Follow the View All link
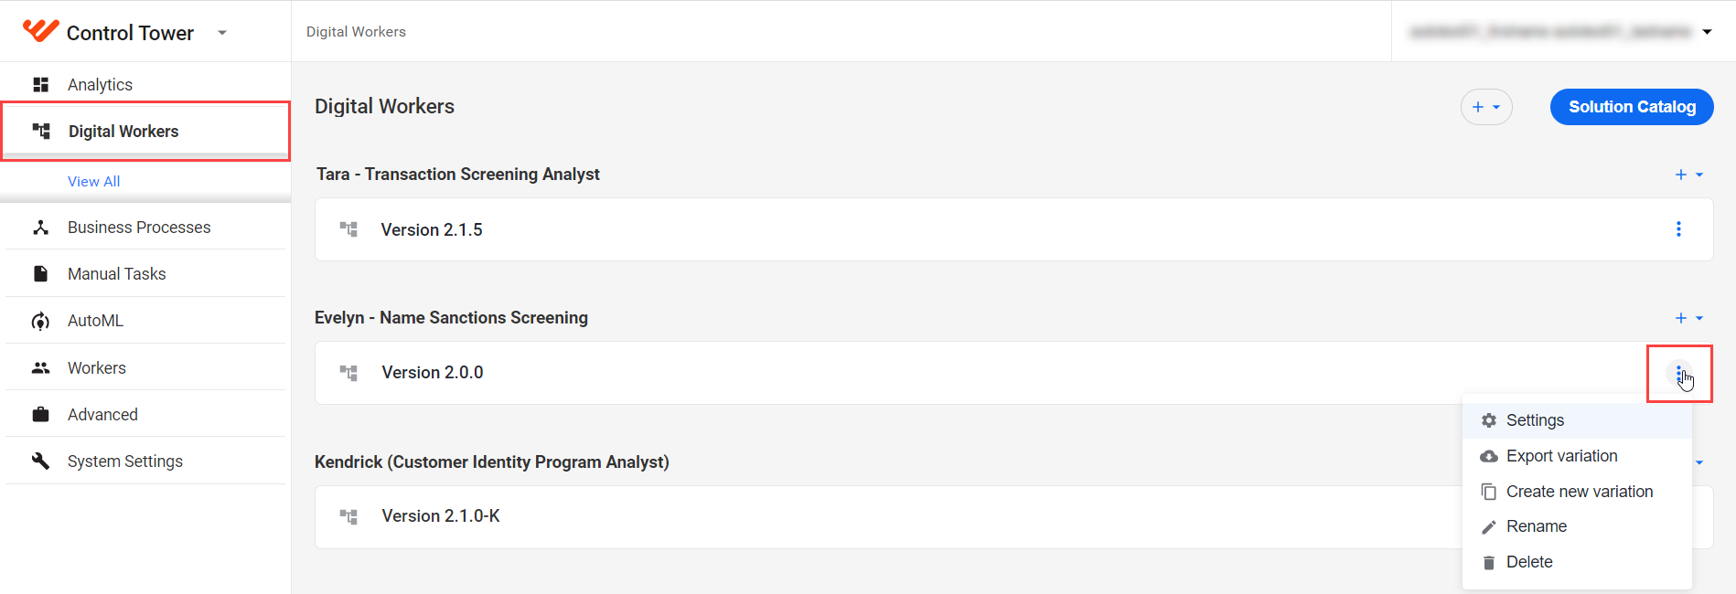Viewport: 1736px width, 594px height. click(x=93, y=182)
